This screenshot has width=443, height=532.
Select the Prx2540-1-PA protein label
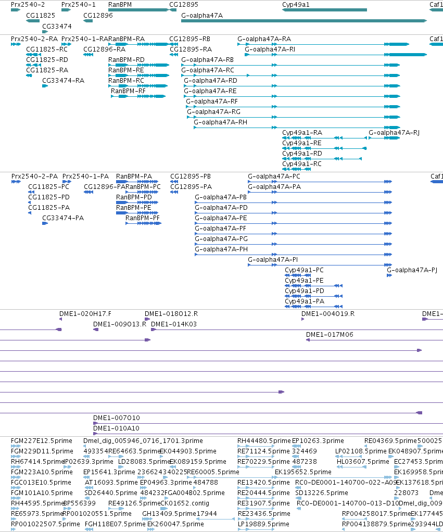(85, 176)
